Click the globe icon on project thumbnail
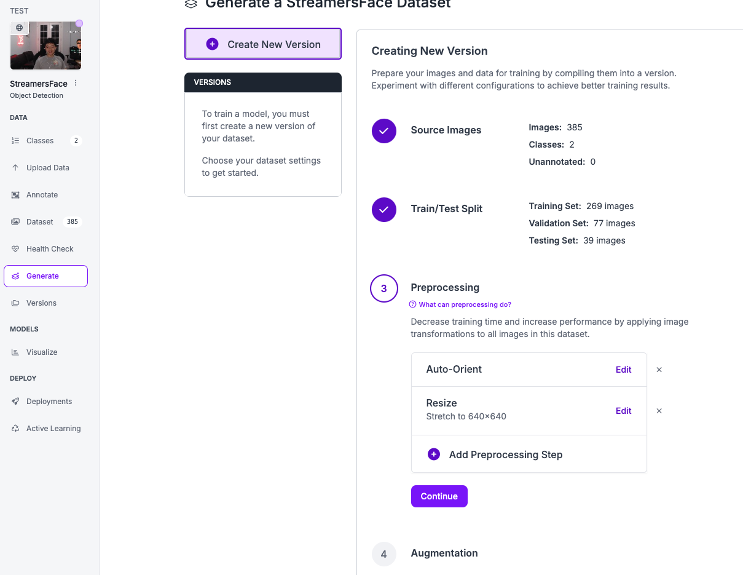This screenshot has width=743, height=575. pyautogui.click(x=20, y=28)
